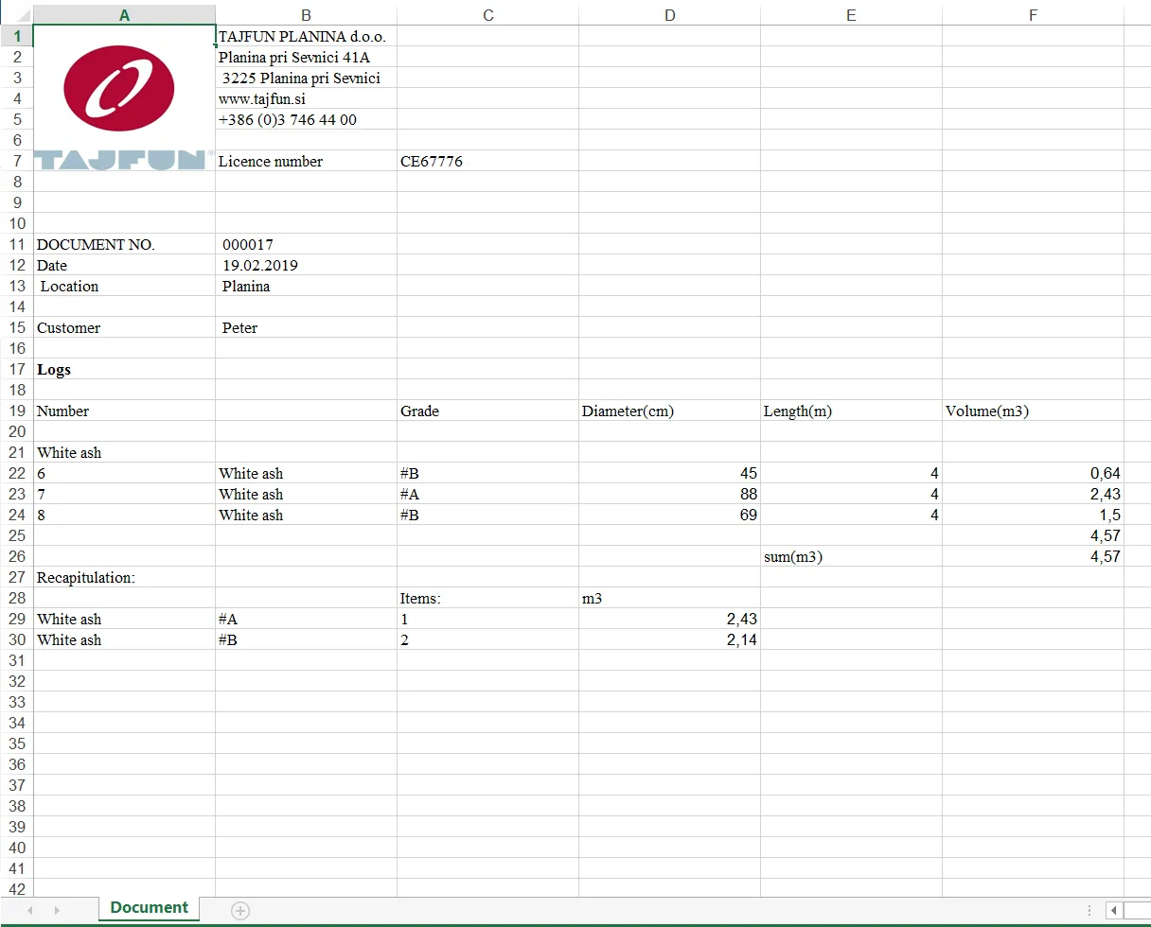Click the select-all corner triangle

[22, 15]
